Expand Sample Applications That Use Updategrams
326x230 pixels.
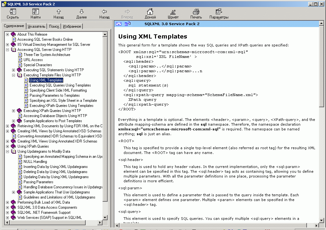coord(13,192)
